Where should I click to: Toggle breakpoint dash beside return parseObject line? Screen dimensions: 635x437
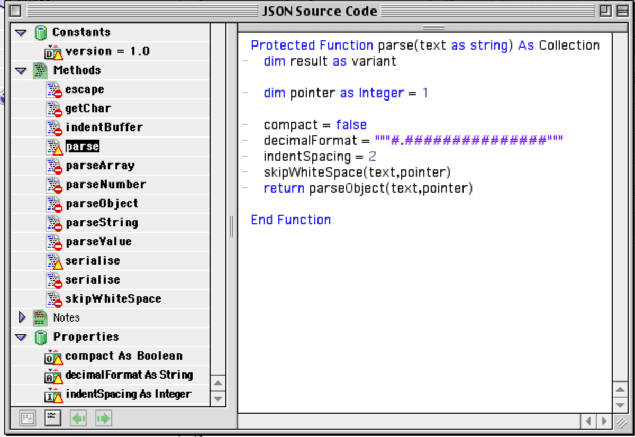click(x=244, y=188)
